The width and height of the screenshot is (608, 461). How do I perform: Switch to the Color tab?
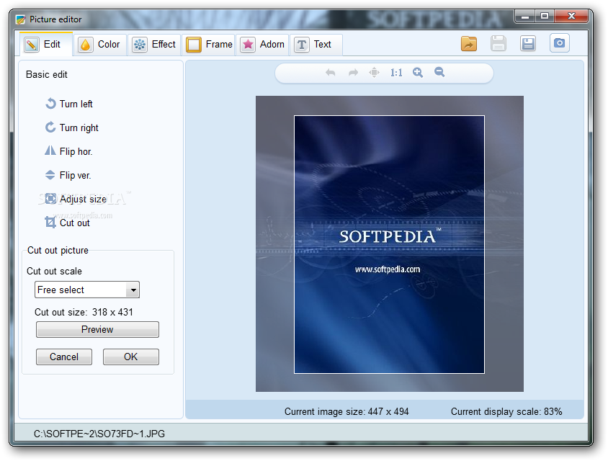tap(100, 45)
